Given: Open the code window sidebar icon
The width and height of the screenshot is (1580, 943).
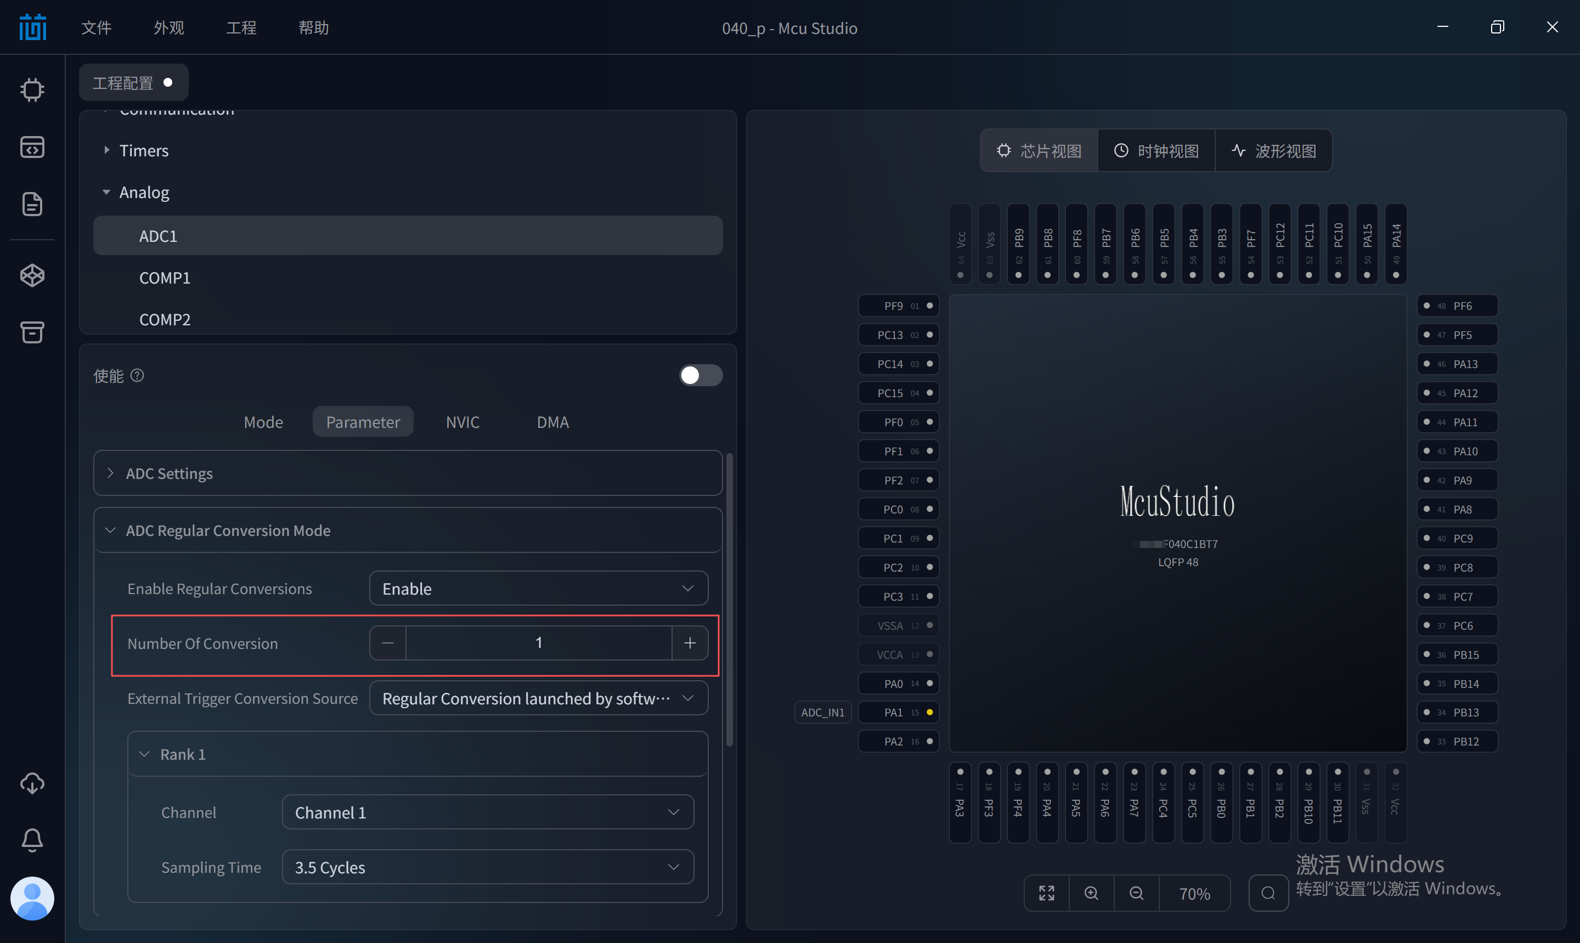Looking at the screenshot, I should coord(32,147).
